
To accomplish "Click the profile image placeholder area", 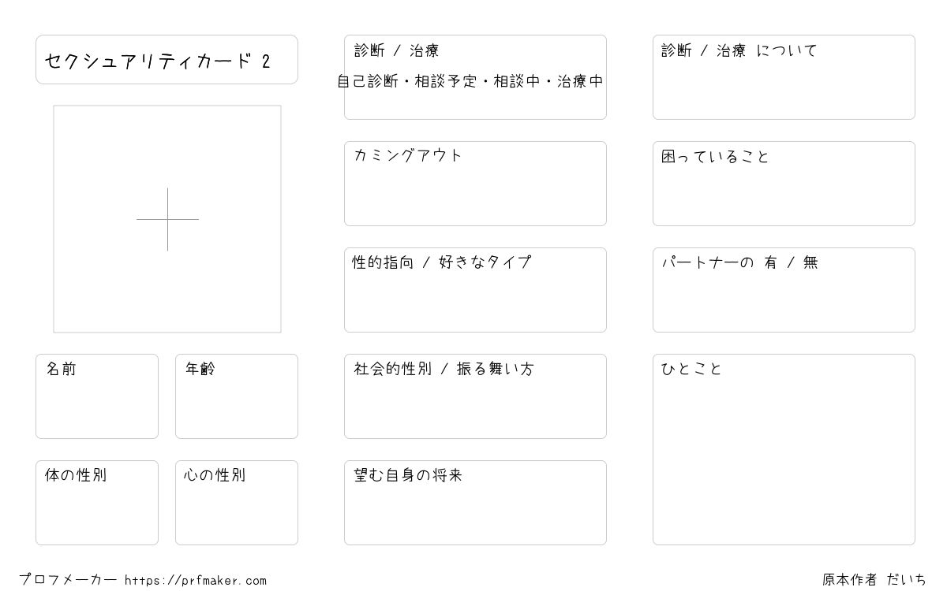I will click(x=167, y=219).
